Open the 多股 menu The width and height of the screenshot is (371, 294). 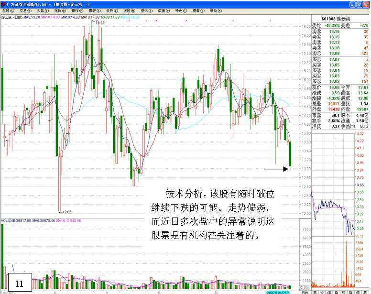[x=129, y=11]
